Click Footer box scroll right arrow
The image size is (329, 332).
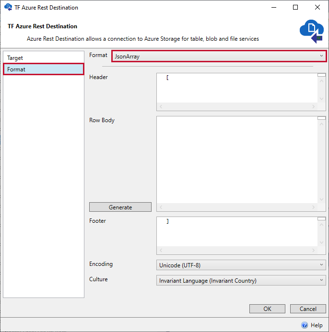point(313,250)
